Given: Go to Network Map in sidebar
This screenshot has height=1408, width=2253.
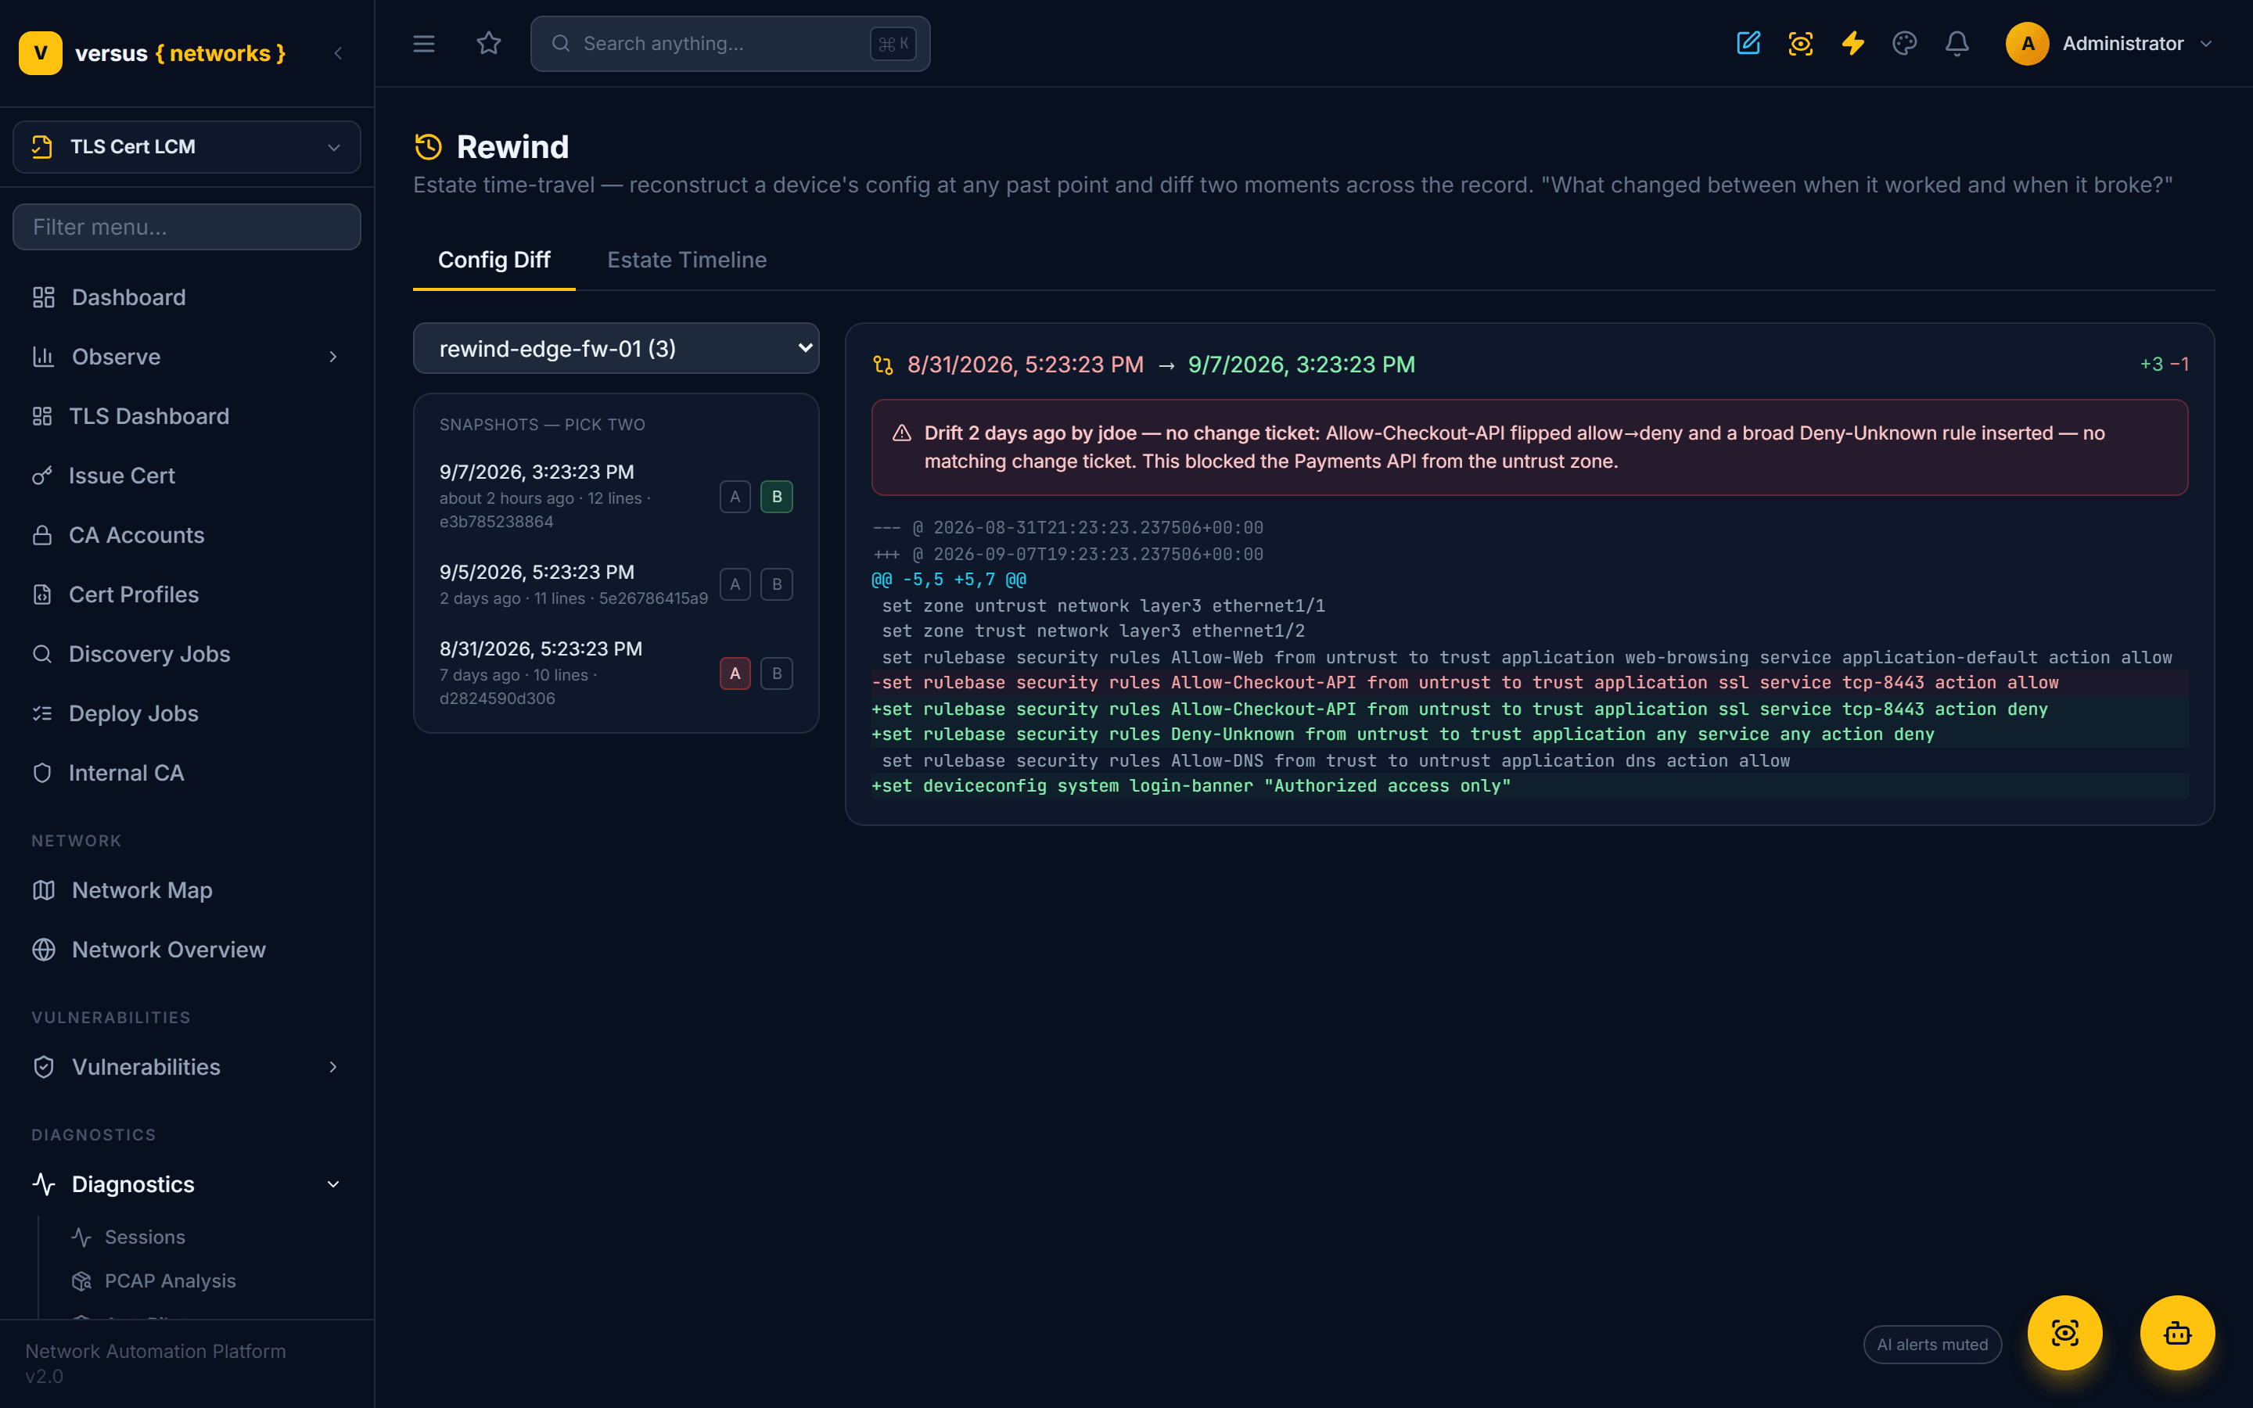Looking at the screenshot, I should [186, 890].
